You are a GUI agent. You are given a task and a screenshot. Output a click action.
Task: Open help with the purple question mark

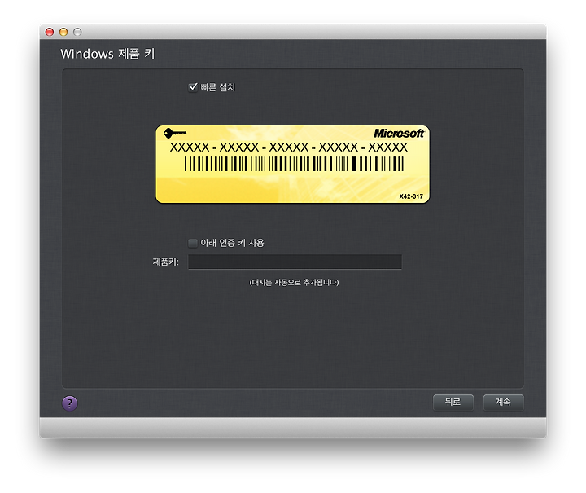(70, 403)
